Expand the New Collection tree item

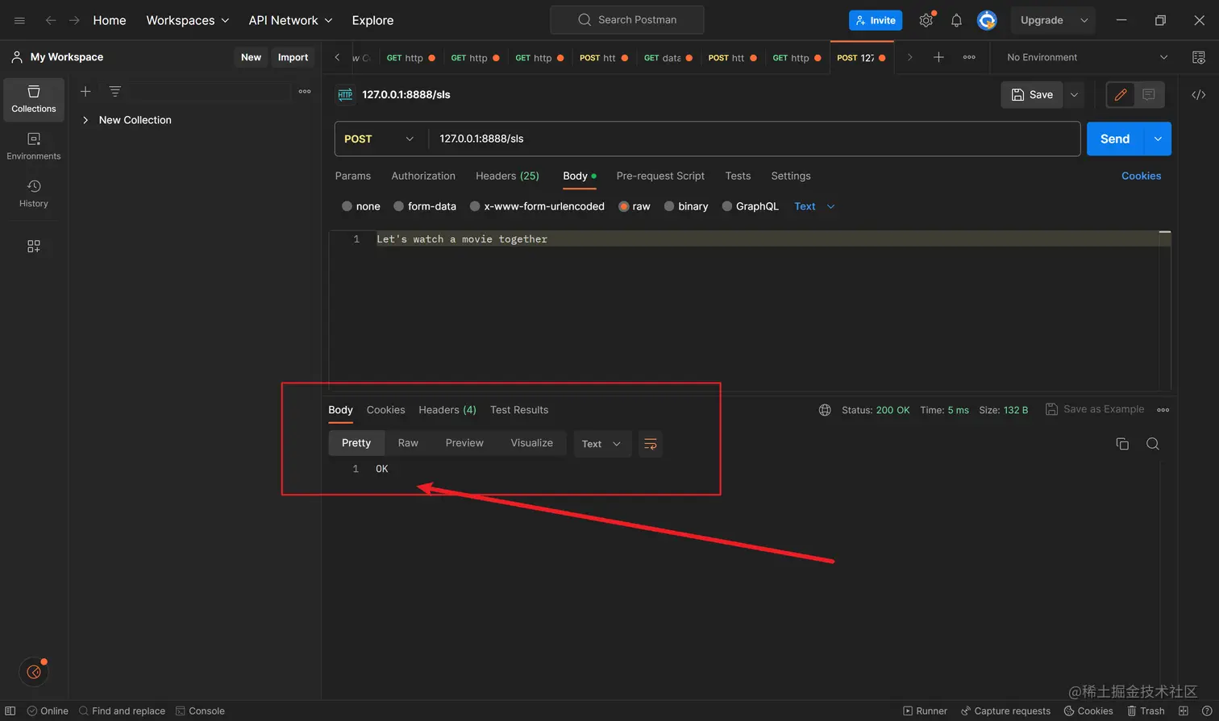pyautogui.click(x=85, y=120)
